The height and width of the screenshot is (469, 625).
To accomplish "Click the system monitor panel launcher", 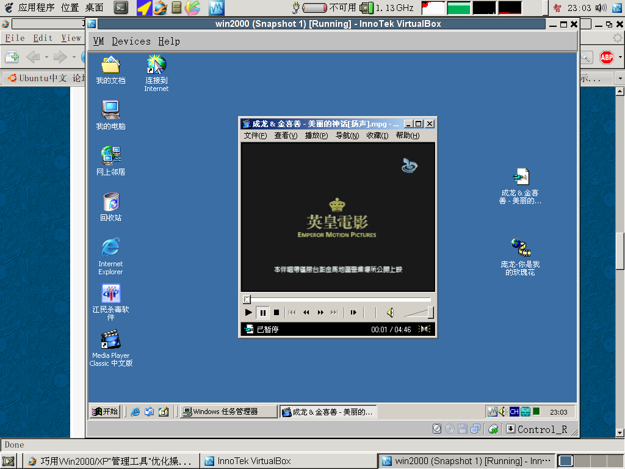I will 217,7.
